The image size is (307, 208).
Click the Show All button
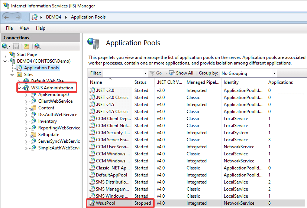point(181,73)
